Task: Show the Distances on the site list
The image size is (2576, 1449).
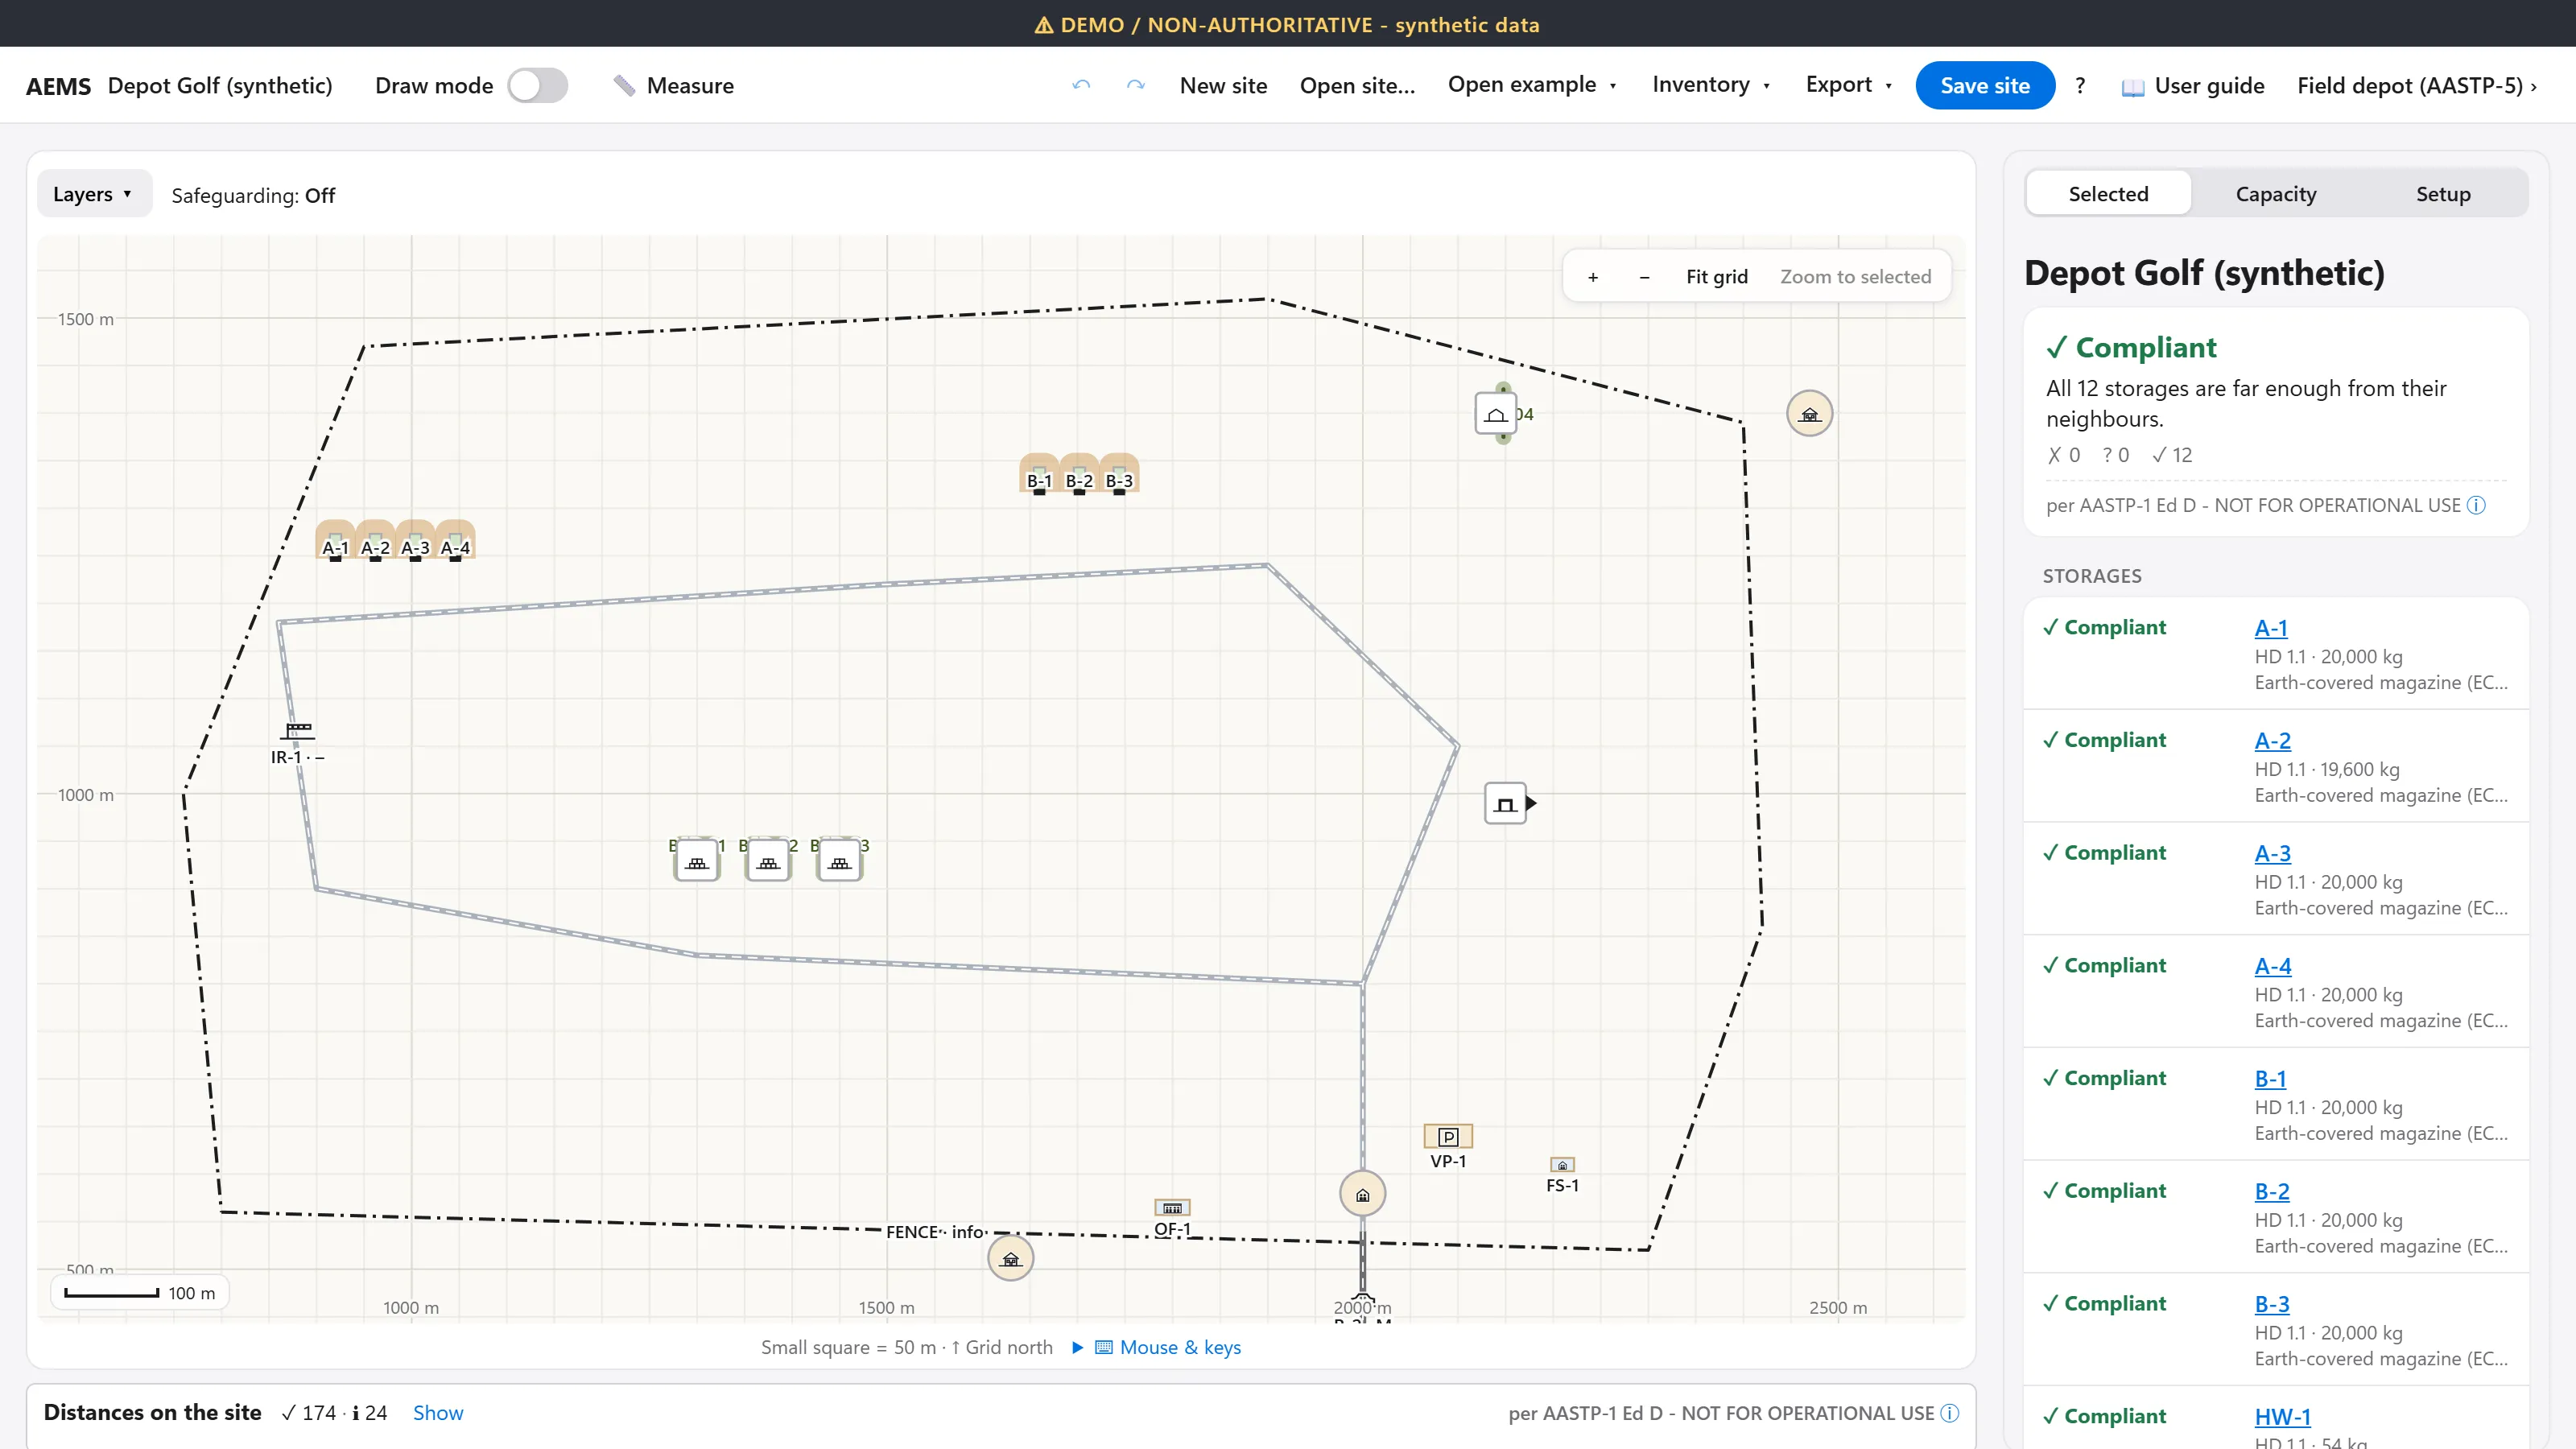Action: [x=438, y=1413]
